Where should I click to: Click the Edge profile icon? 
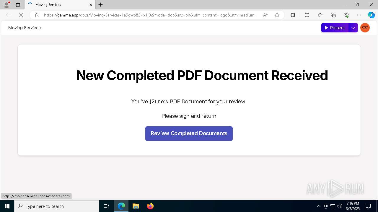click(x=6, y=5)
